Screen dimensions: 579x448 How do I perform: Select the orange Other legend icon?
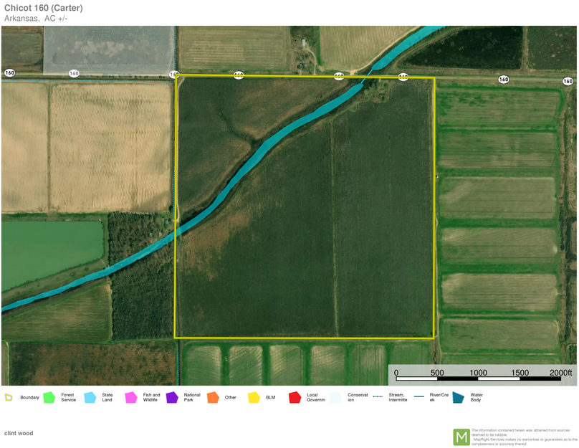[x=213, y=397]
